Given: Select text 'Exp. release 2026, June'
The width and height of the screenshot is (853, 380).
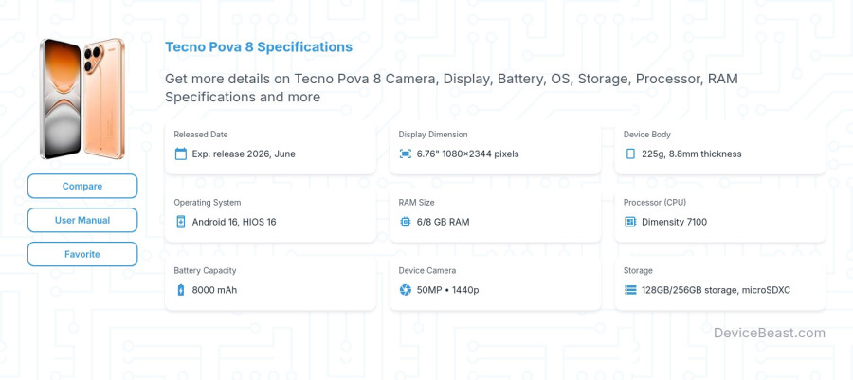Looking at the screenshot, I should (244, 154).
